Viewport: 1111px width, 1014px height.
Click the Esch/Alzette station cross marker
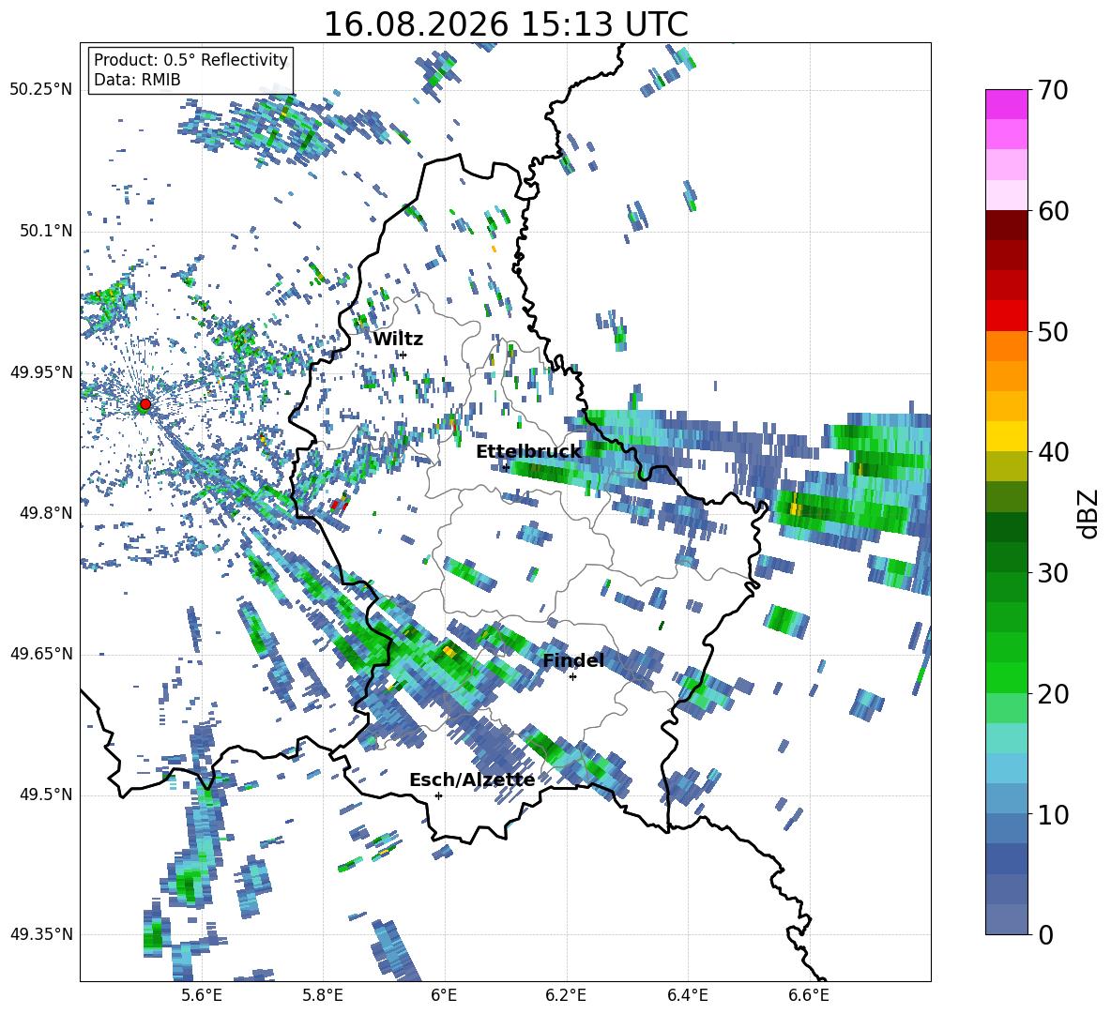point(438,795)
